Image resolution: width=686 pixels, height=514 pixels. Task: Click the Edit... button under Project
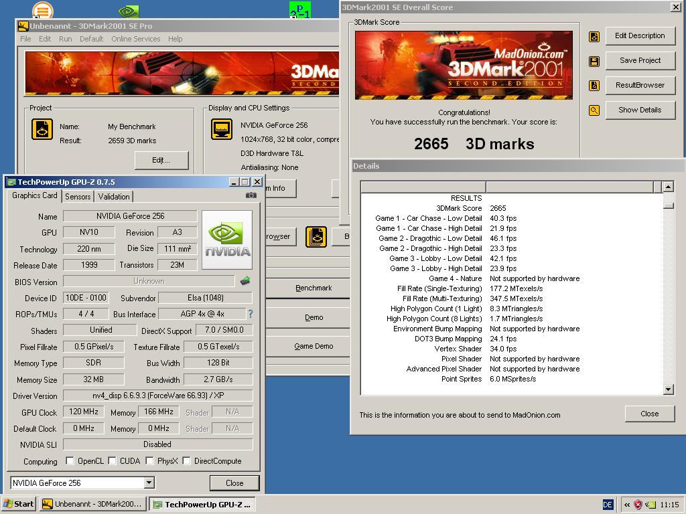[161, 161]
